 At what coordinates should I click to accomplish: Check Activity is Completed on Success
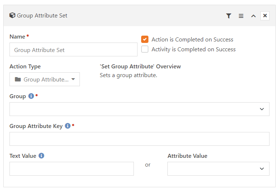click(x=145, y=49)
